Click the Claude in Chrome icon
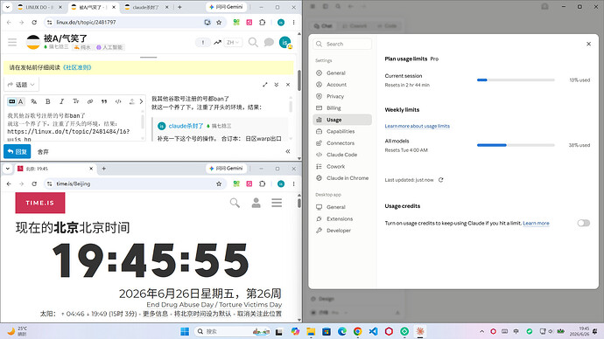The image size is (604, 339). 319,178
